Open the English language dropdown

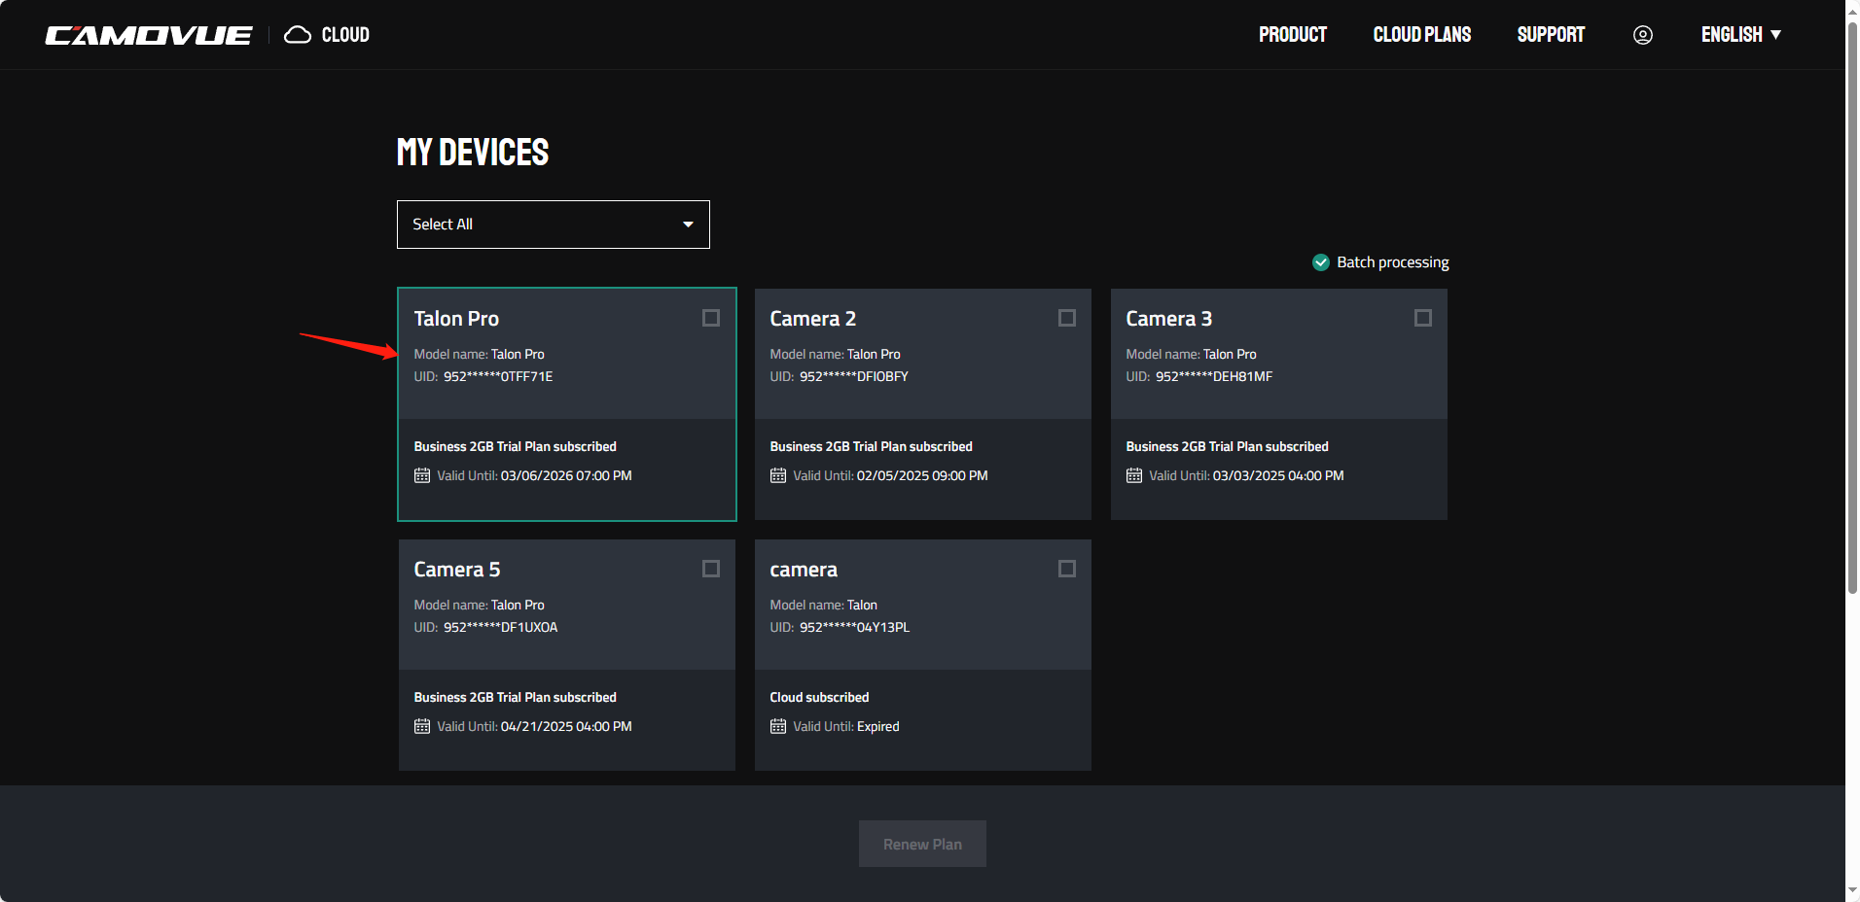click(1740, 35)
